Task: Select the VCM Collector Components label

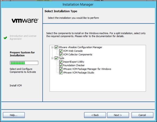Action: click(x=77, y=54)
